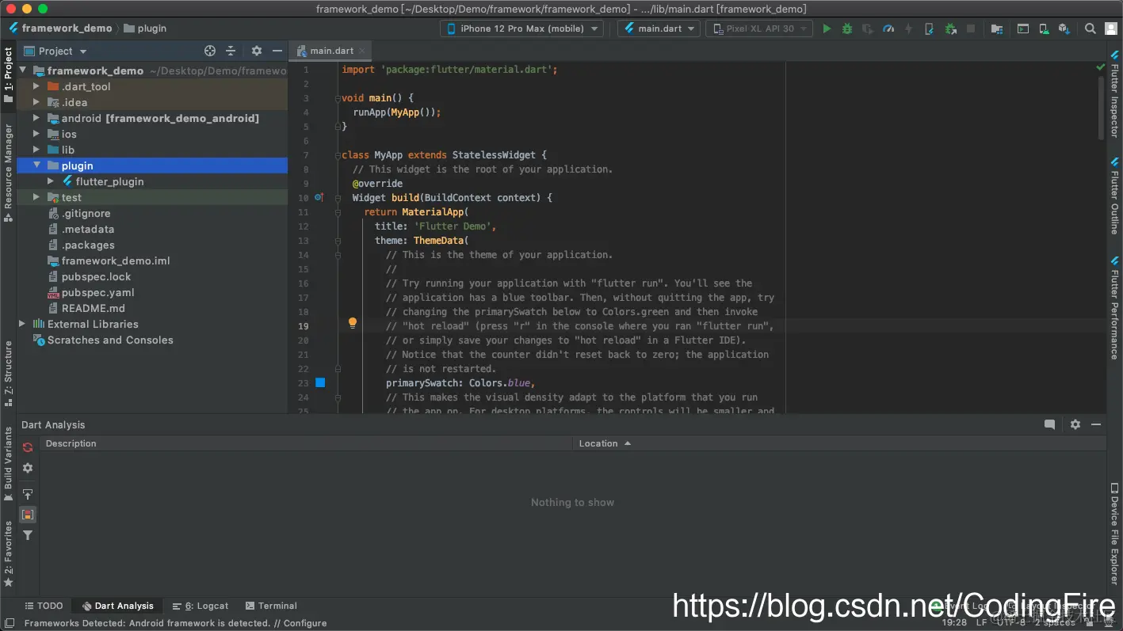
Task: Select README.md in the project tree
Action: (94, 308)
